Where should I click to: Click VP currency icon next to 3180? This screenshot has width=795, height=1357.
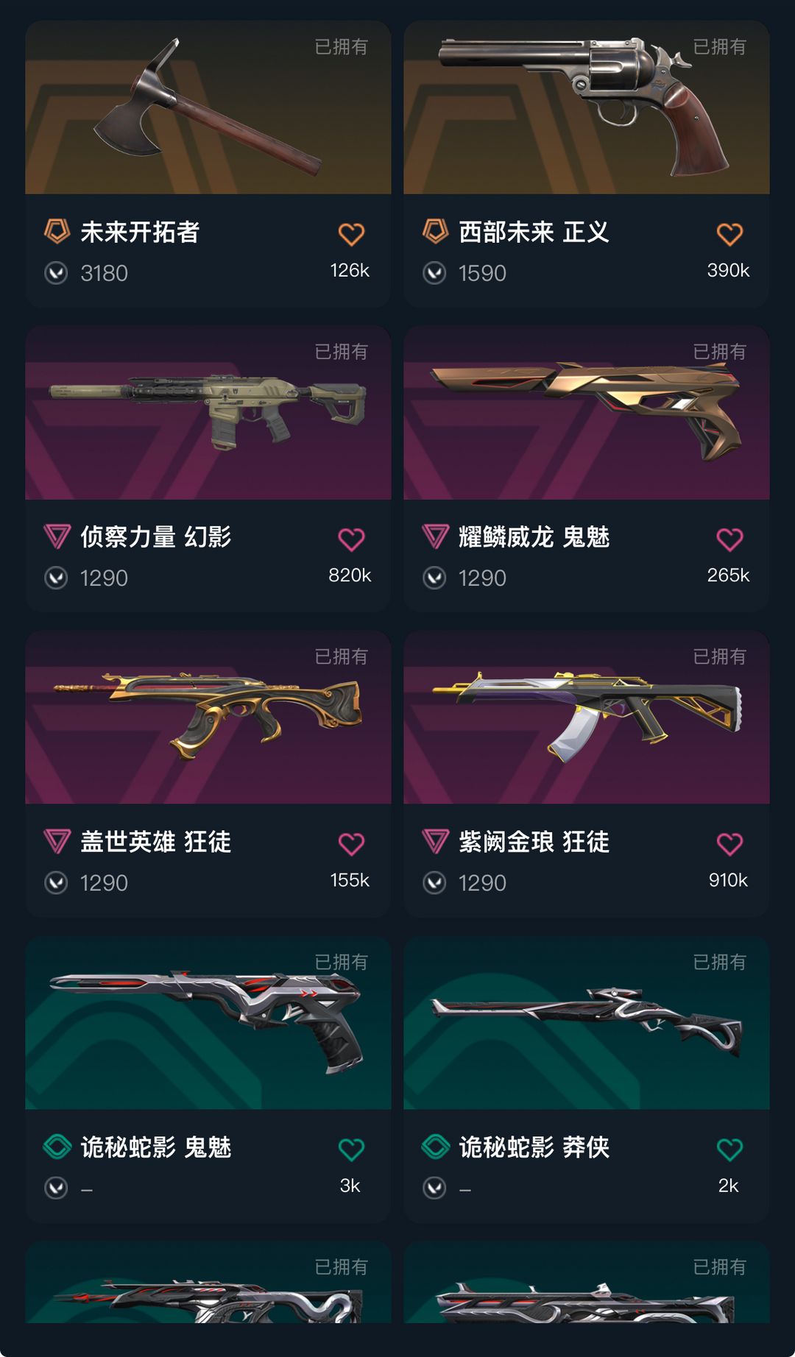(x=56, y=273)
